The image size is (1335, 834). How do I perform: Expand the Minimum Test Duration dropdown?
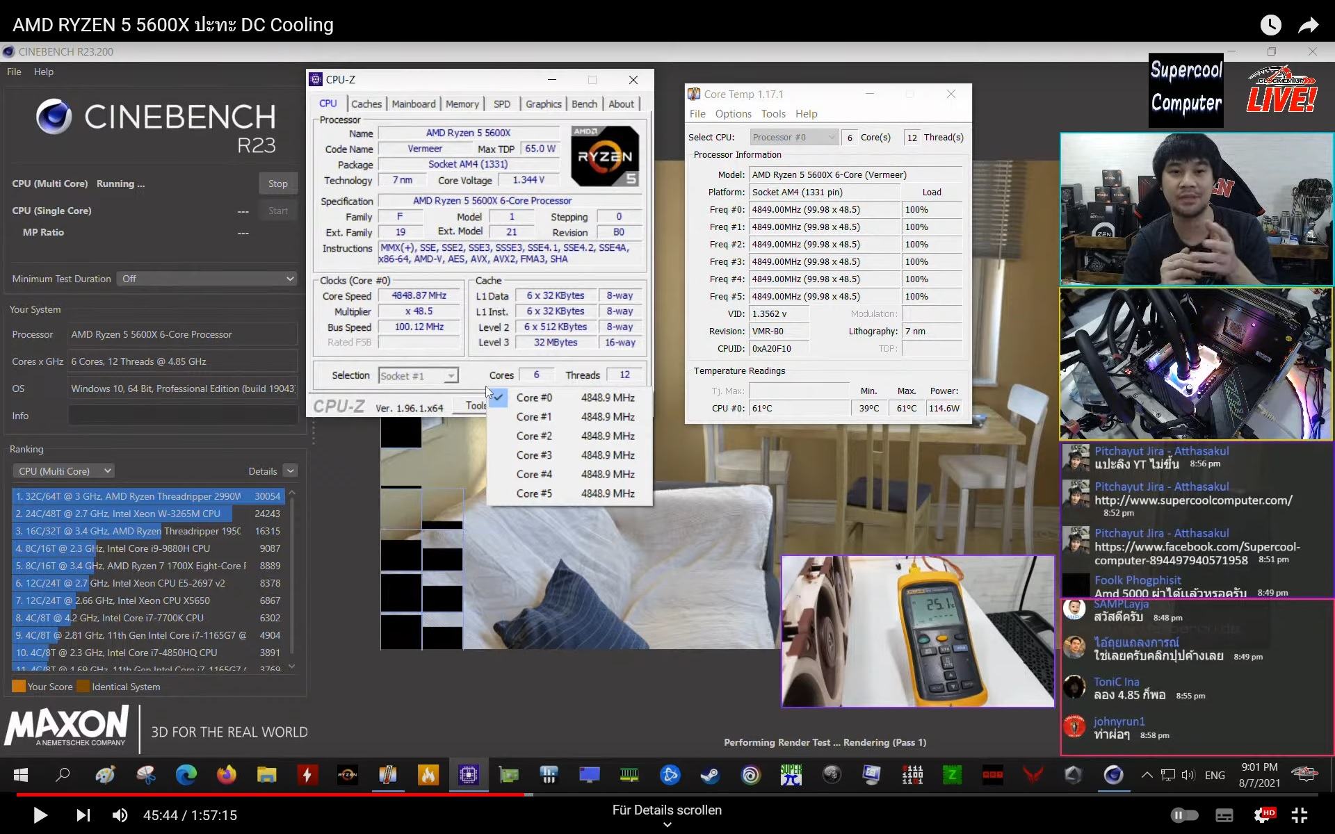pyautogui.click(x=207, y=279)
